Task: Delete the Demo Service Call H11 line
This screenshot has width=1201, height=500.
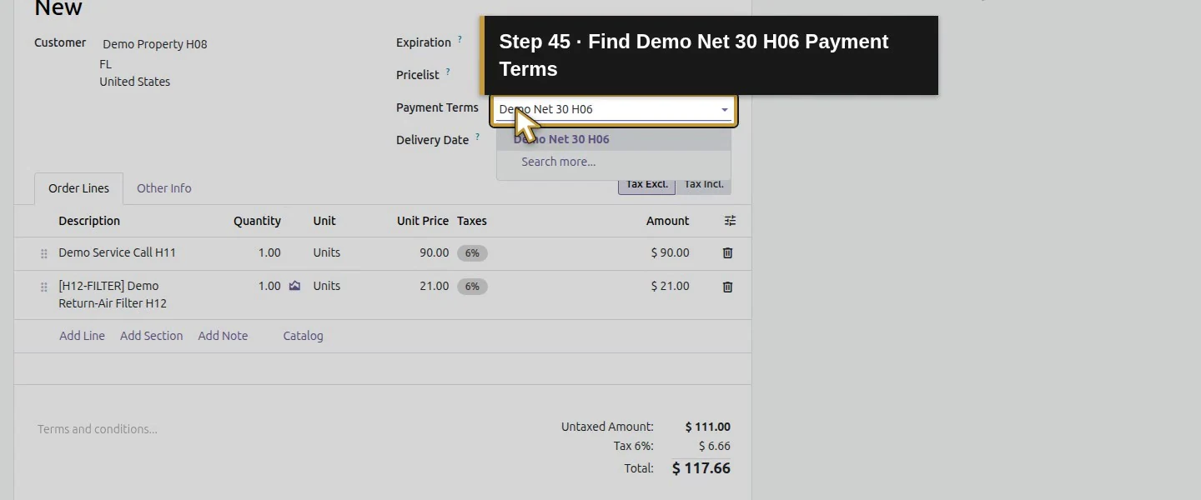Action: click(x=727, y=252)
